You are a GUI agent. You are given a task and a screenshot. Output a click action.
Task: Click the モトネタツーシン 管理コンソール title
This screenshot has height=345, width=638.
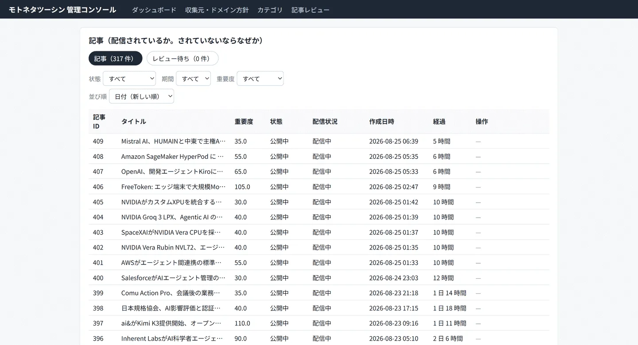point(62,10)
